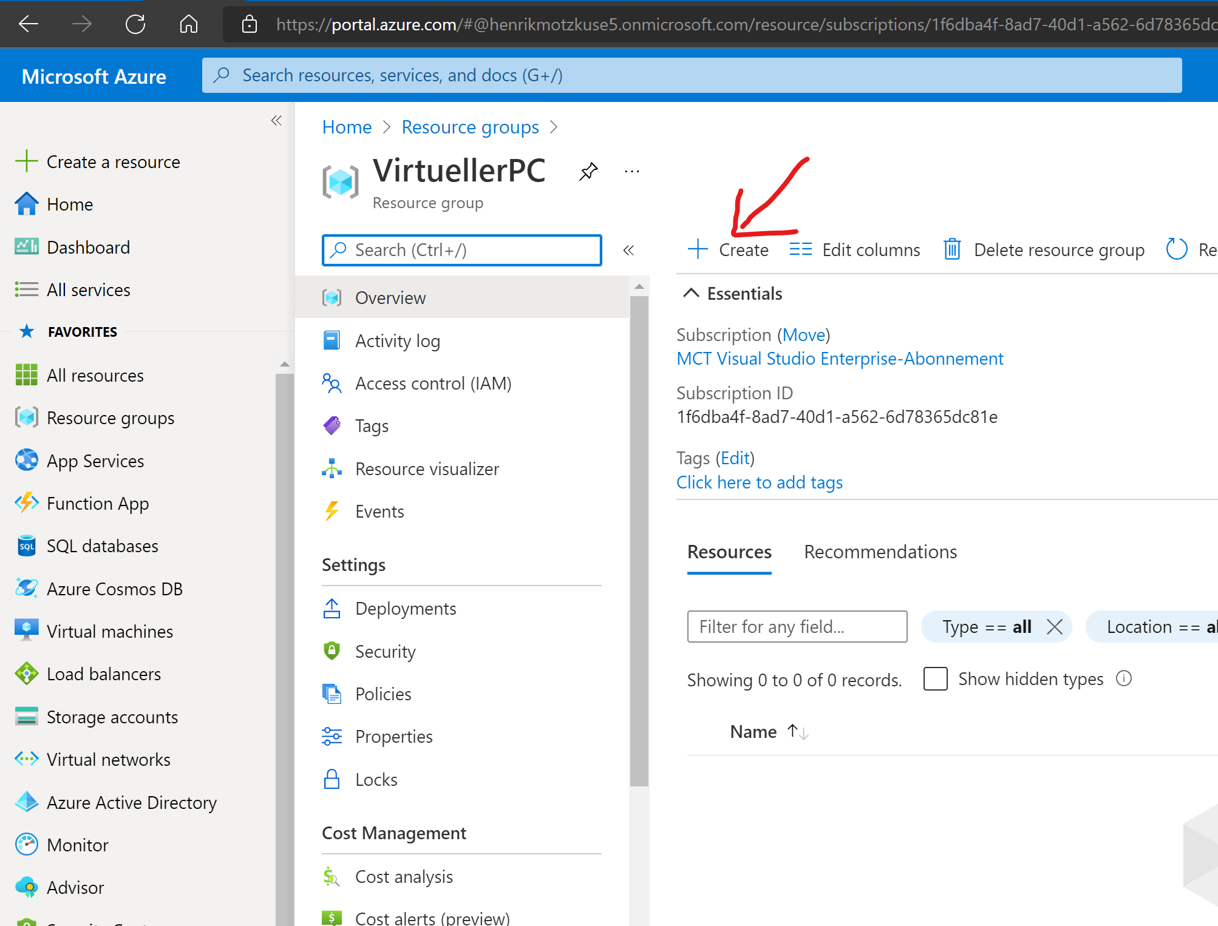Screen dimensions: 1218x926
Task: Open Access control (IAM)
Action: click(x=432, y=384)
